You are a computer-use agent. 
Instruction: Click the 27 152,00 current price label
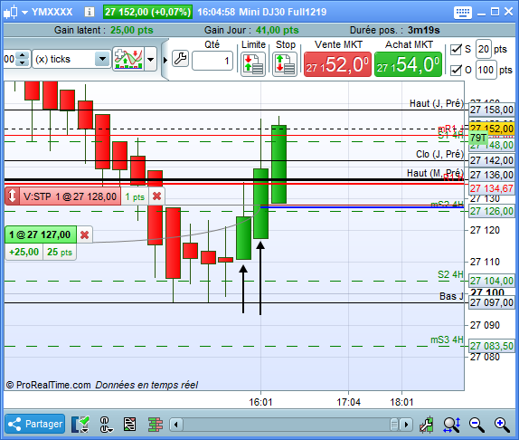click(x=492, y=129)
